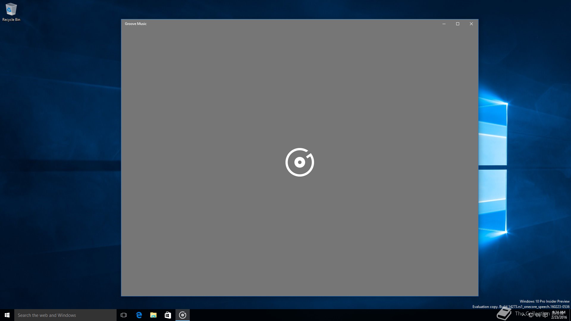Image resolution: width=571 pixels, height=321 pixels.
Task: Select the Recycle Bin desktop icon
Action: pos(11,12)
